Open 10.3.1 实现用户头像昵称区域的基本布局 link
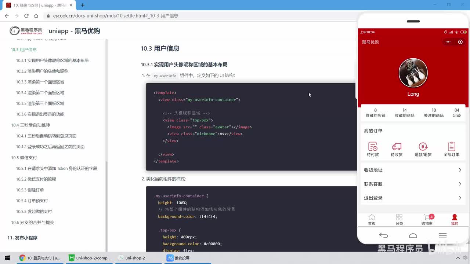 pyautogui.click(x=52, y=60)
